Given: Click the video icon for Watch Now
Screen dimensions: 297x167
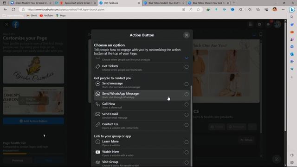Looking at the screenshot, I should (x=98, y=152).
